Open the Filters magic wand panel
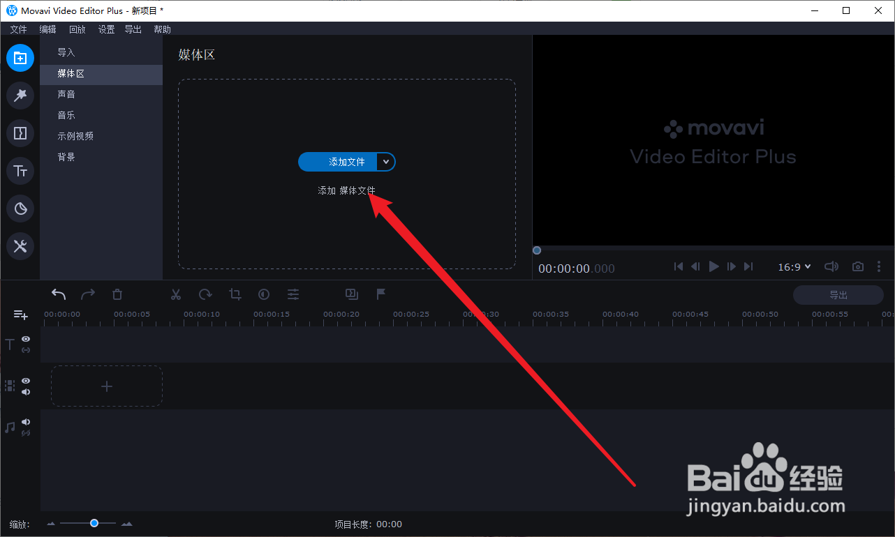895x537 pixels. tap(20, 96)
